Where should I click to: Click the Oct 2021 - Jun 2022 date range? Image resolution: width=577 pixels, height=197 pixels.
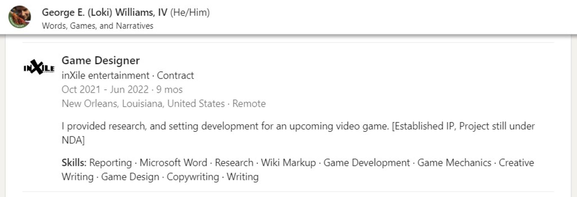[105, 89]
